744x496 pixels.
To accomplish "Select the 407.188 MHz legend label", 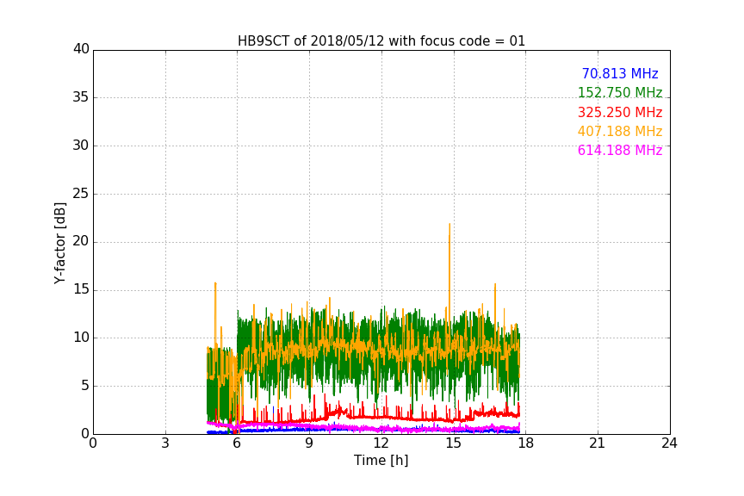I will pyautogui.click(x=620, y=132).
